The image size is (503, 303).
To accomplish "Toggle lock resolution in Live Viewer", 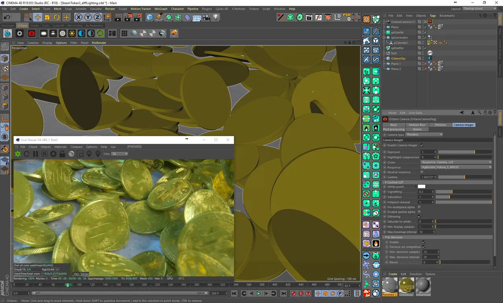I will coord(62,154).
